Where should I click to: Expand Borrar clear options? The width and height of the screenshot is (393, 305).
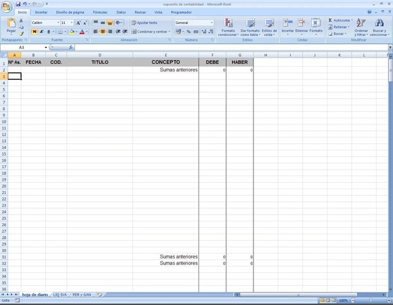(x=346, y=33)
